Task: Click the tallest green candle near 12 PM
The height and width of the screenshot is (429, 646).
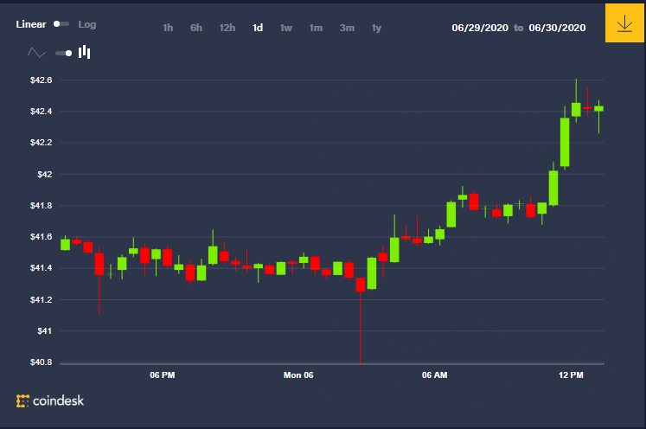Action: 565,142
